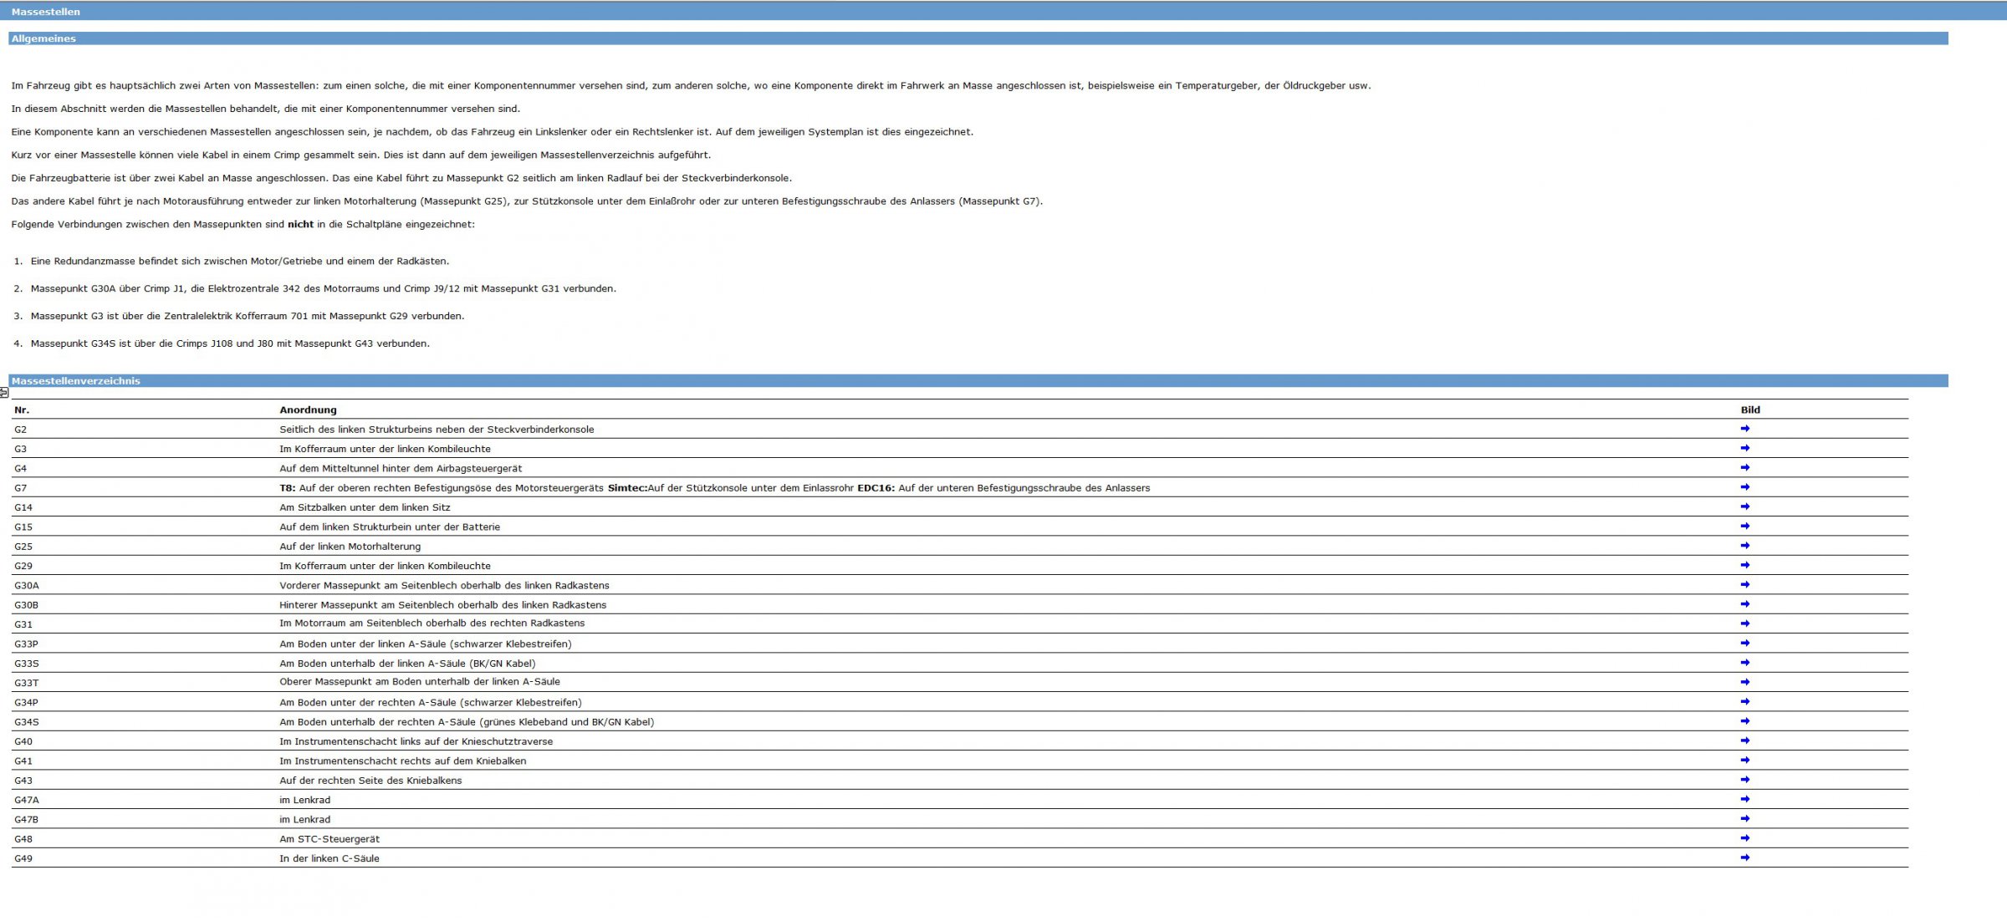
Task: Open the picture arrow for G2
Action: tap(1744, 429)
